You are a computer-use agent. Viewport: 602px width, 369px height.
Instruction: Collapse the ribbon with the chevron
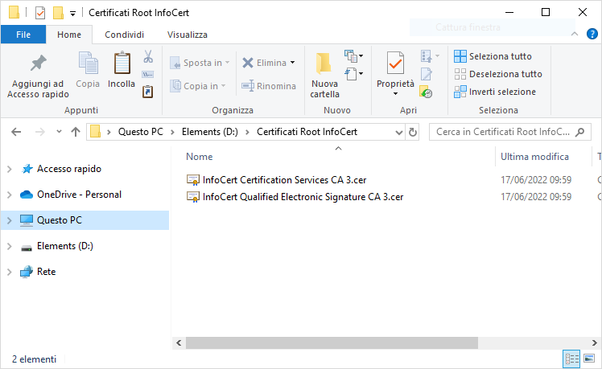[576, 34]
